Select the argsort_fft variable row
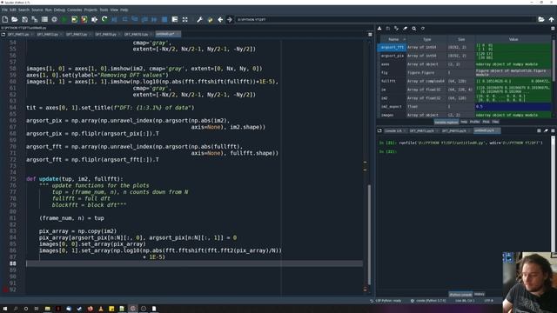The width and height of the screenshot is (557, 313). [x=466, y=47]
